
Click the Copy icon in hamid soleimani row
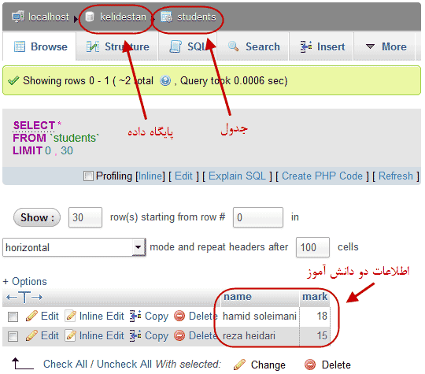(x=135, y=316)
